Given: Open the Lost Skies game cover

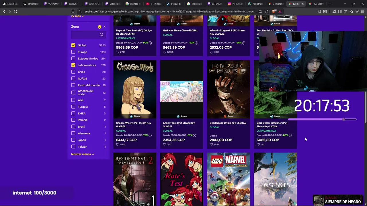Looking at the screenshot, I should 275,179.
